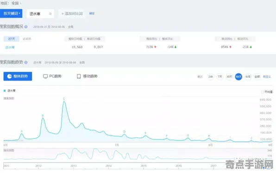276x173 pixels.
Task: Click the phone icon of 移动趋势
Action: (79, 77)
